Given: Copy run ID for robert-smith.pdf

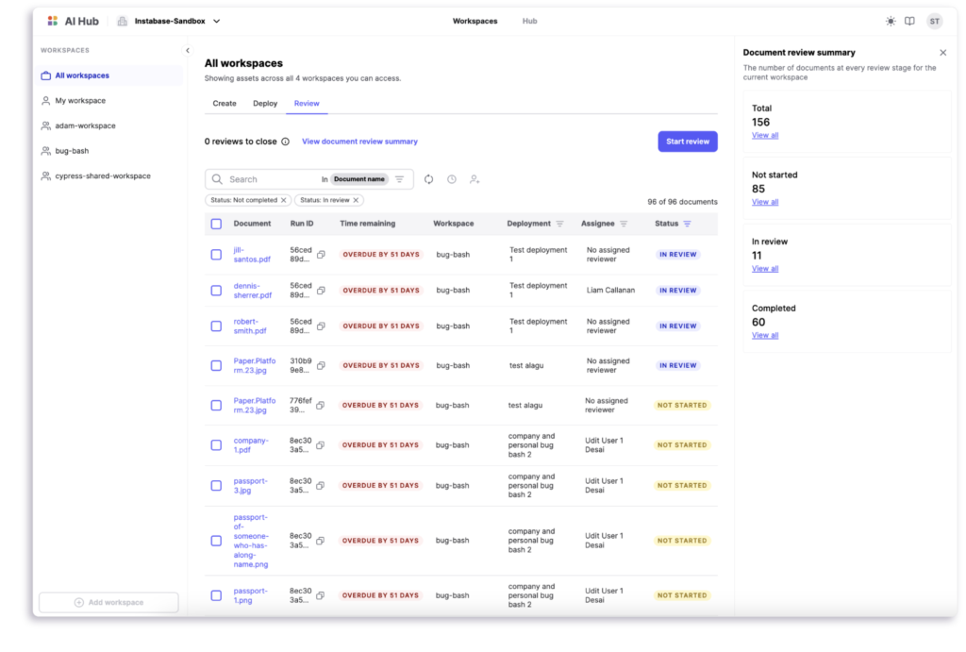Looking at the screenshot, I should [321, 326].
